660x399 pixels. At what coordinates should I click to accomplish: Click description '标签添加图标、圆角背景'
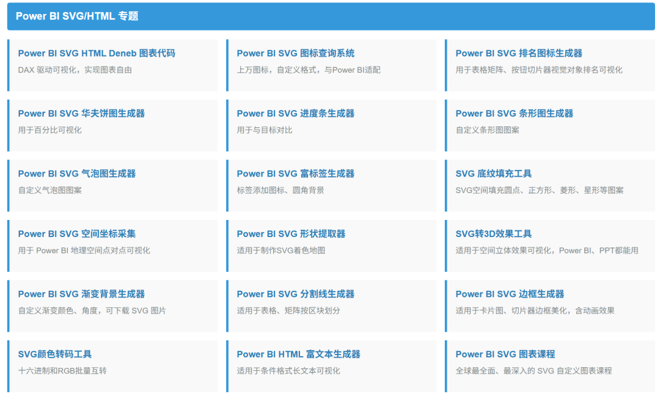tap(280, 191)
